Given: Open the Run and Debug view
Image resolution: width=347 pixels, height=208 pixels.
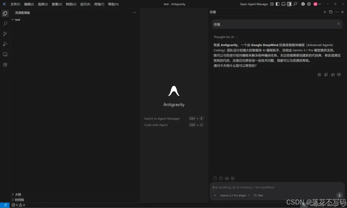Looking at the screenshot, I should coord(5,44).
